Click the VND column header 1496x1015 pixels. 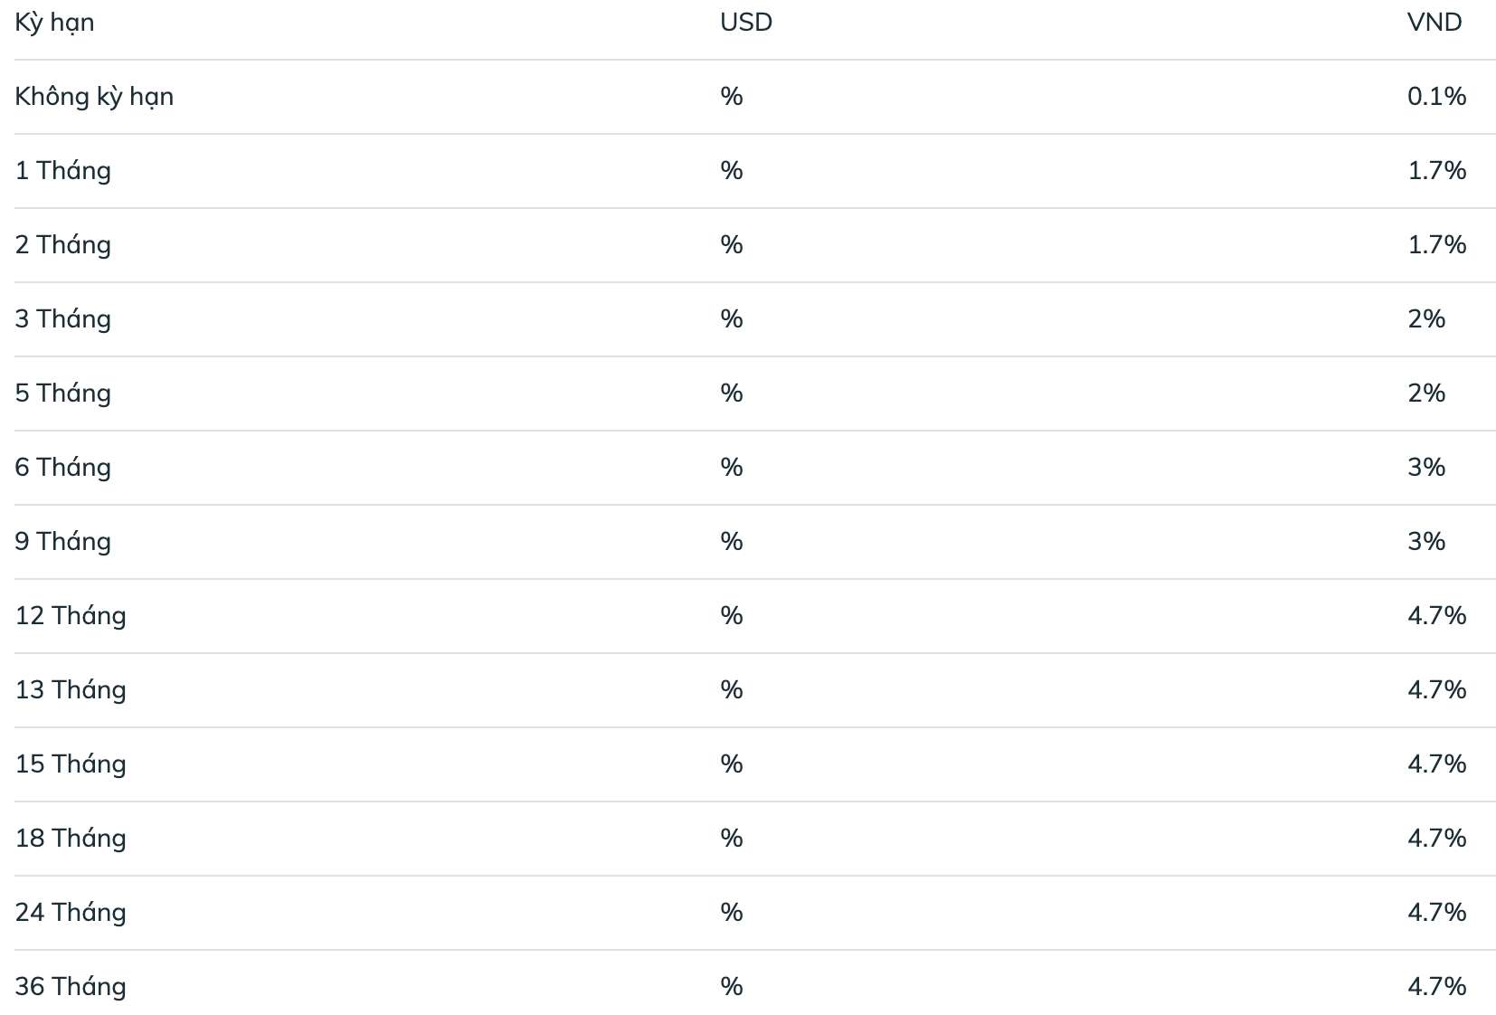click(1434, 23)
